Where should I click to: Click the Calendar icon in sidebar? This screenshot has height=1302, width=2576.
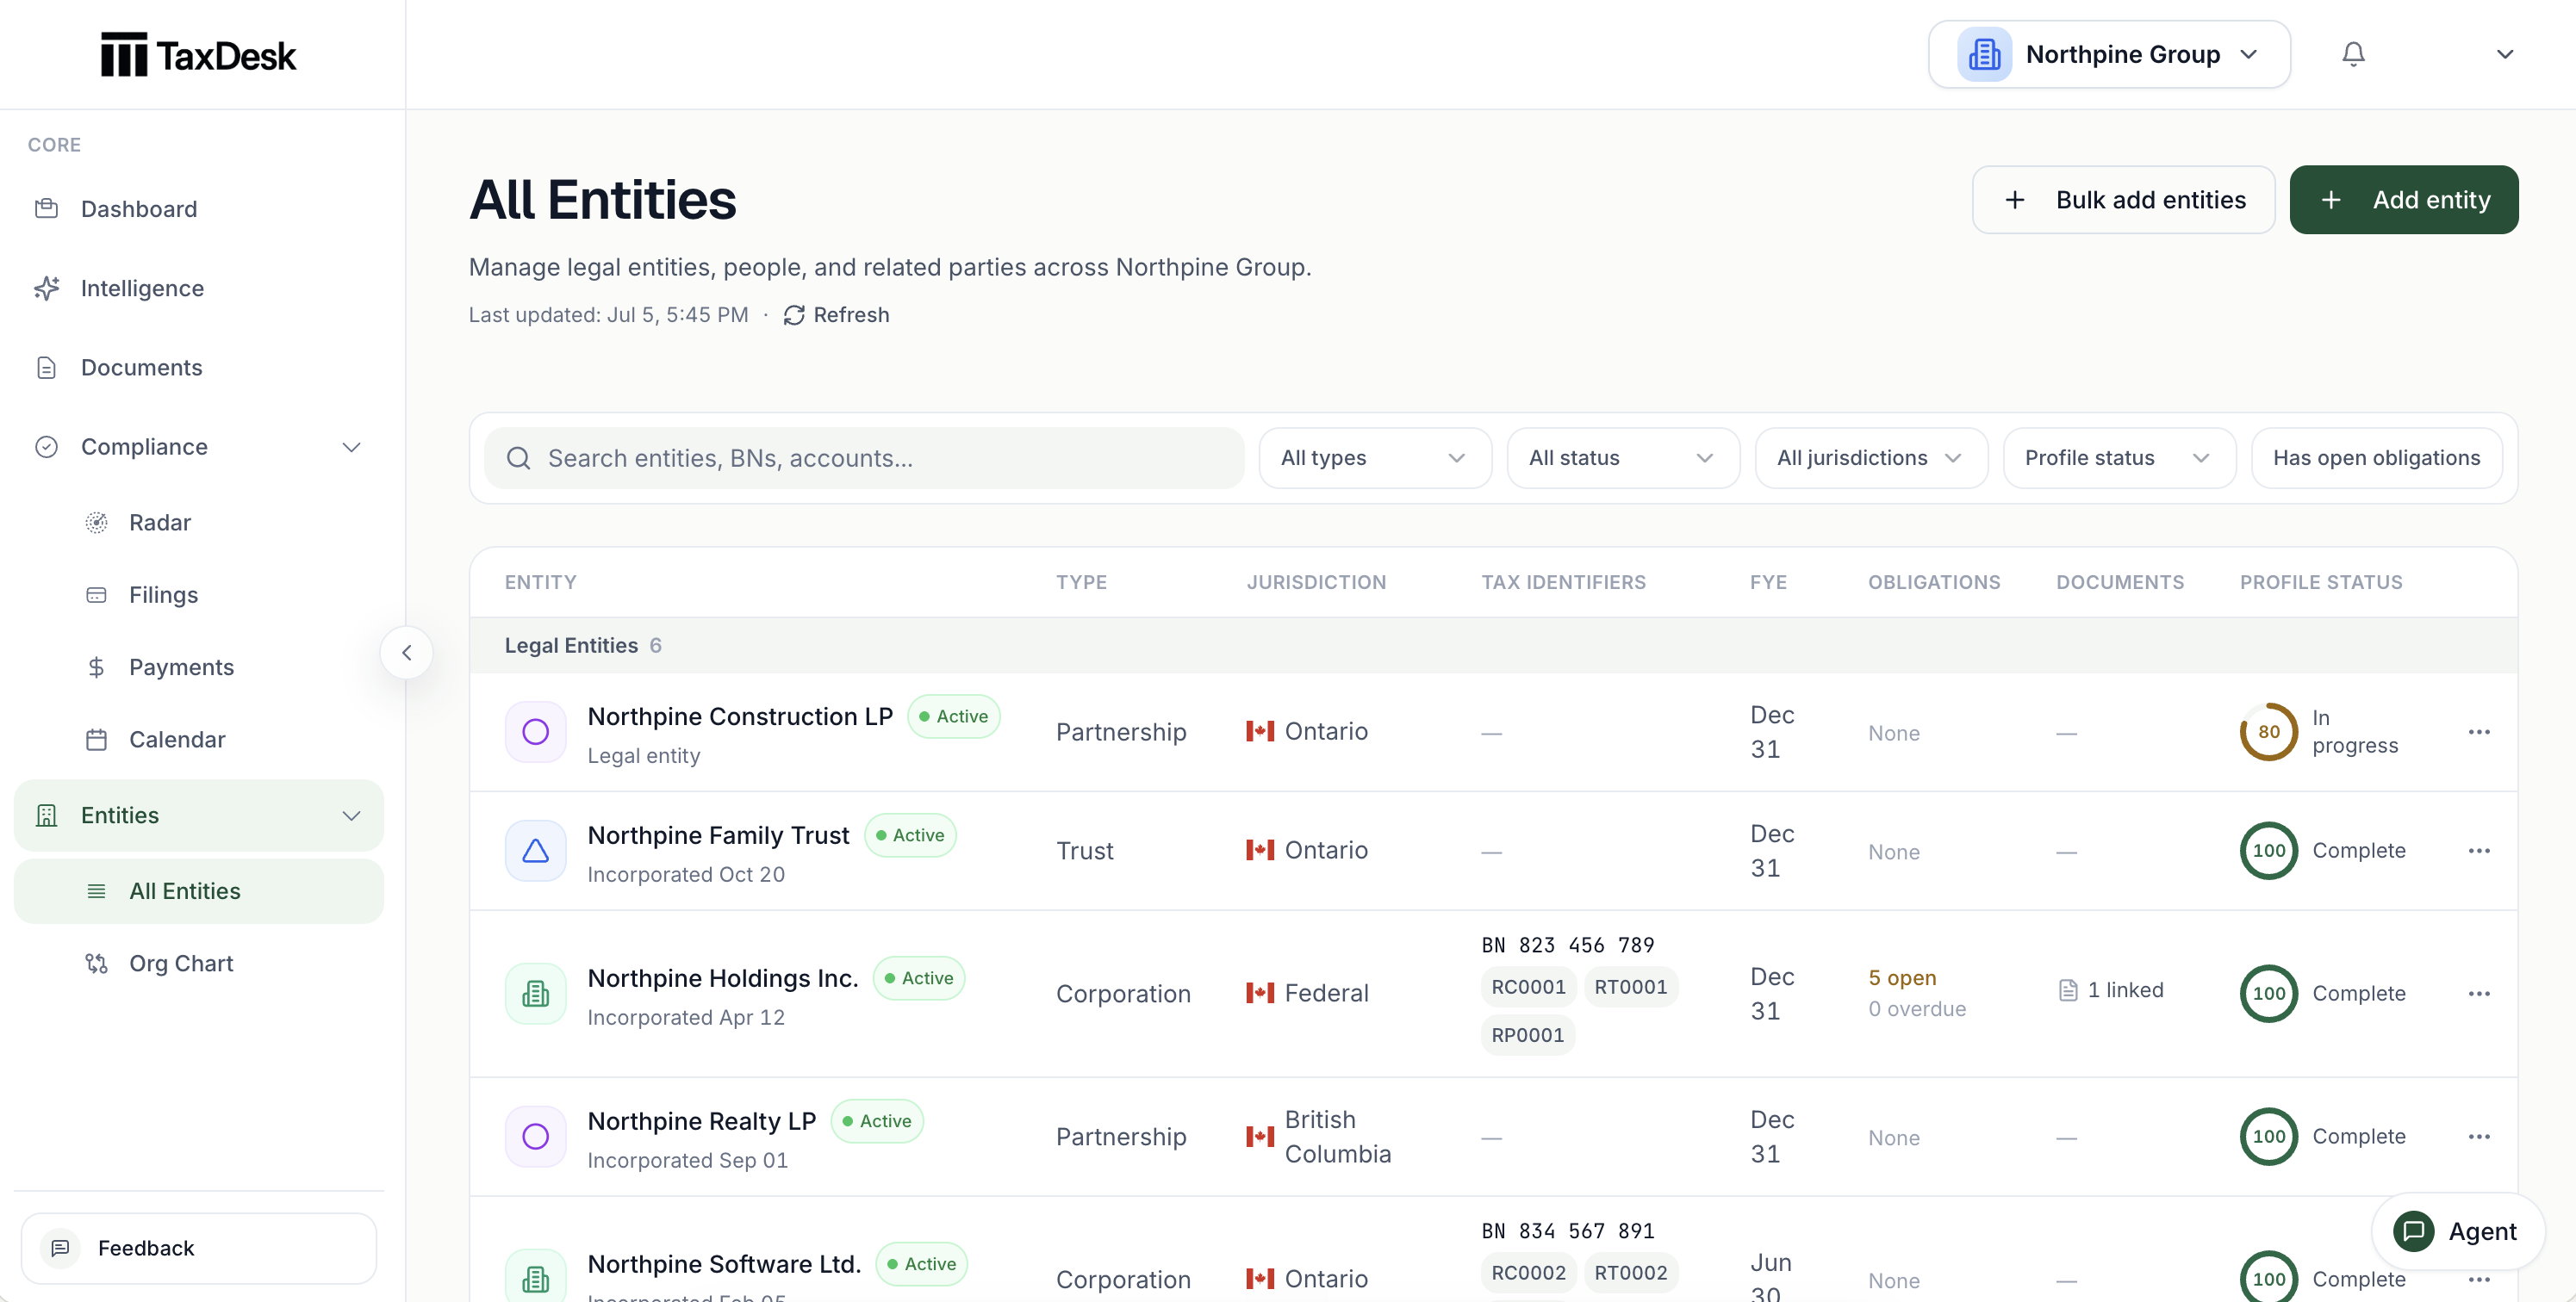click(96, 740)
